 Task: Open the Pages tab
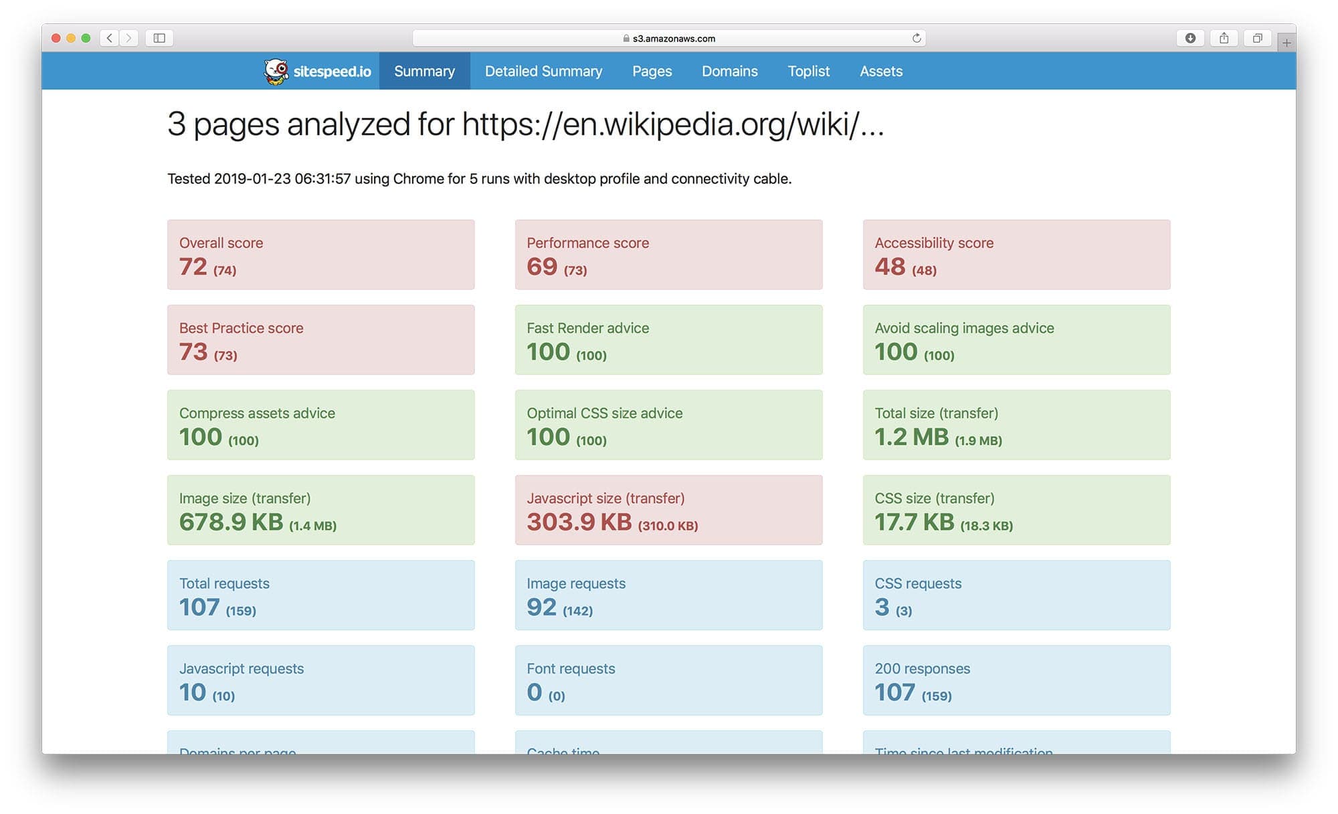tap(652, 72)
